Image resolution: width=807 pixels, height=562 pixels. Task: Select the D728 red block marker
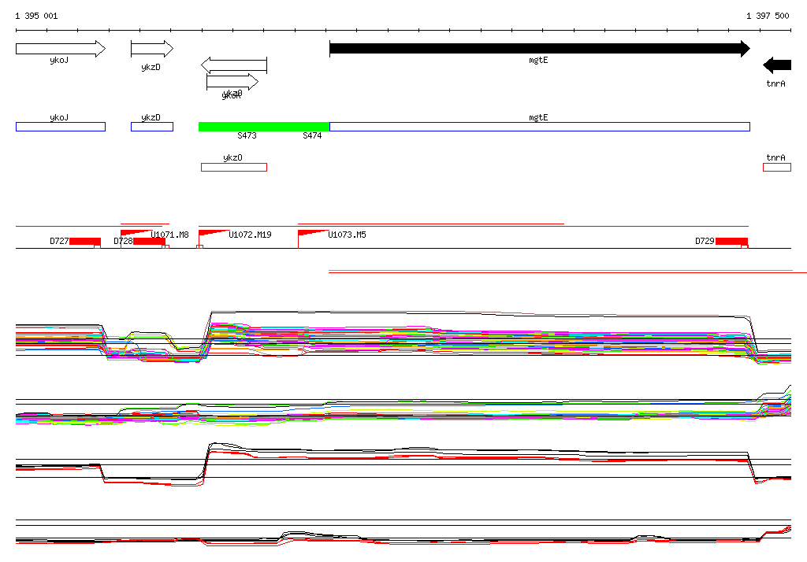coord(149,241)
